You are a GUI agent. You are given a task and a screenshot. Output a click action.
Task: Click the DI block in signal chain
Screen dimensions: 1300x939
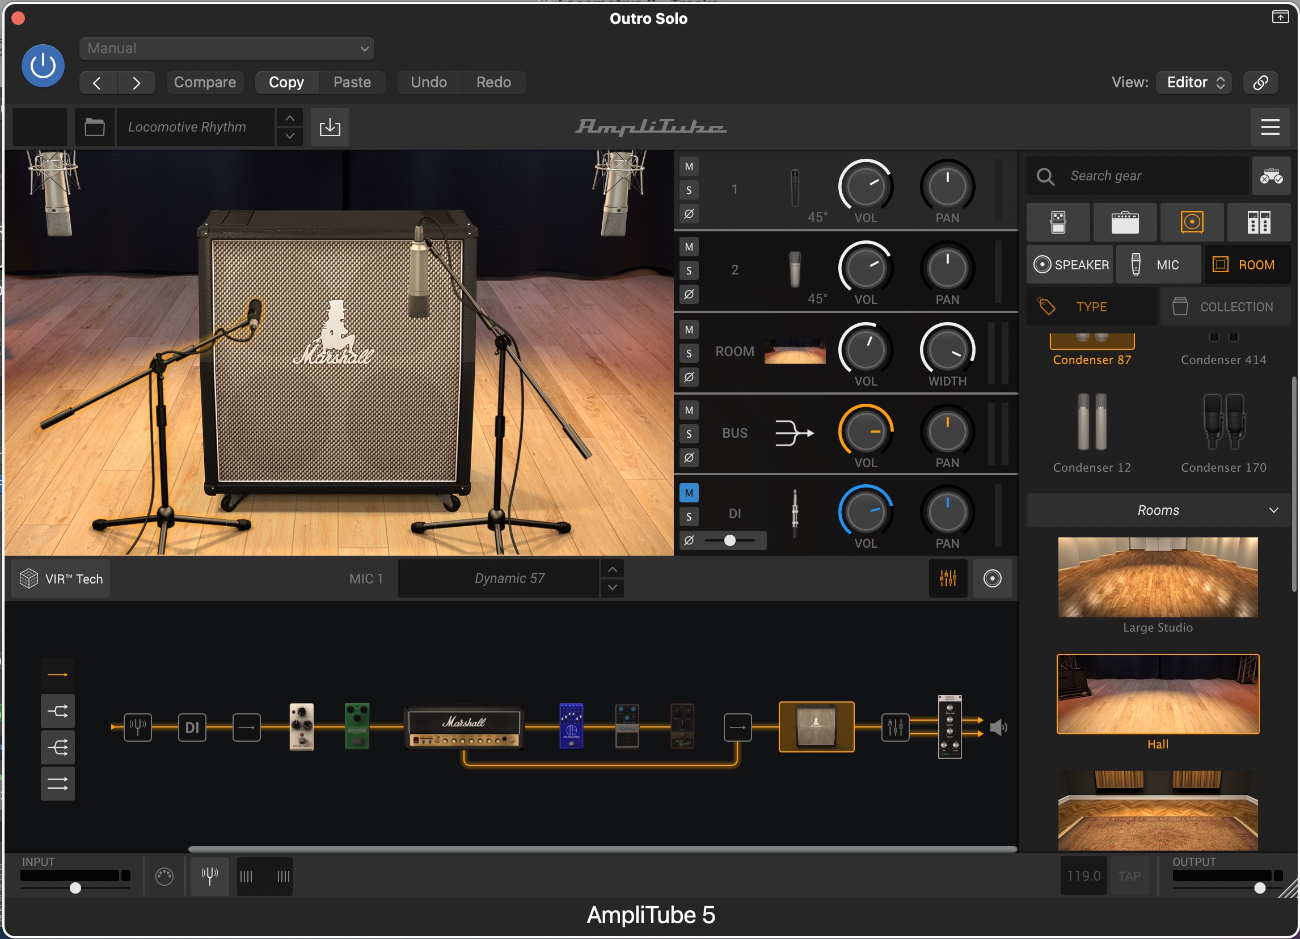coord(192,727)
